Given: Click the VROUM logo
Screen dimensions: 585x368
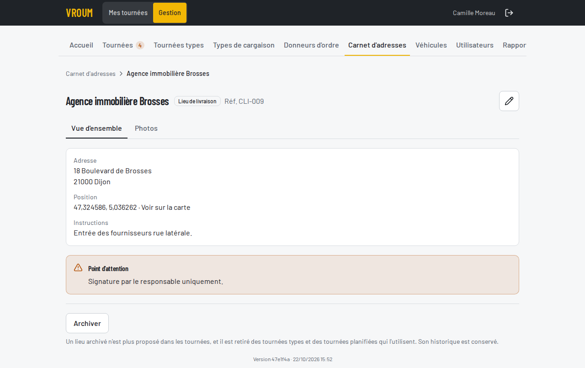Looking at the screenshot, I should (x=79, y=13).
